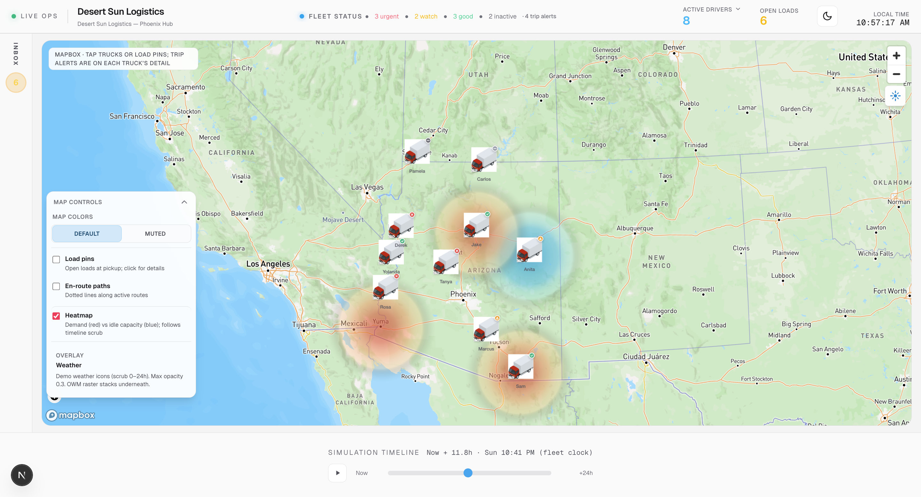Expand Active Drivers dropdown
The image size is (921, 497).
(x=738, y=9)
